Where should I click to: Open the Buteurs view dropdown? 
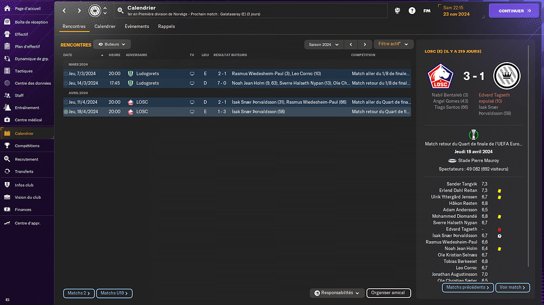tap(112, 44)
